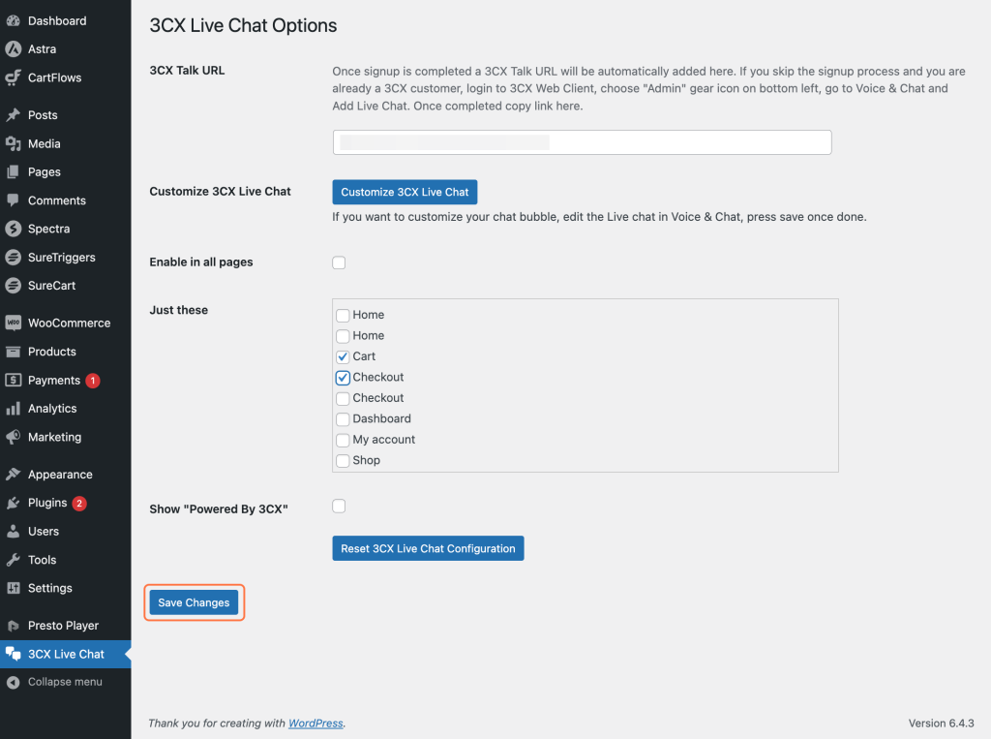Click the Astra theme logo icon
This screenshot has height=739, width=991.
(x=13, y=49)
